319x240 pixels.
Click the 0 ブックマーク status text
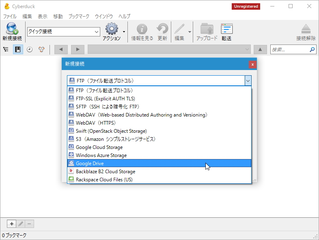pyautogui.click(x=14, y=235)
